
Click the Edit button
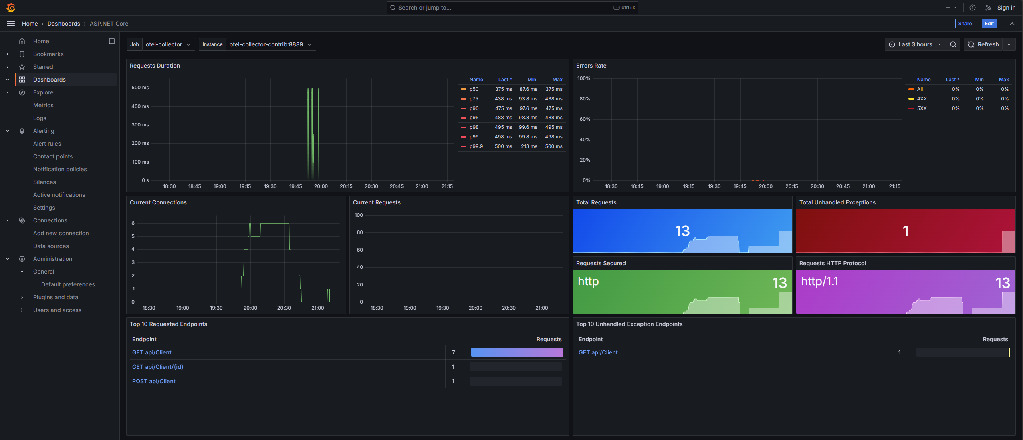point(989,24)
